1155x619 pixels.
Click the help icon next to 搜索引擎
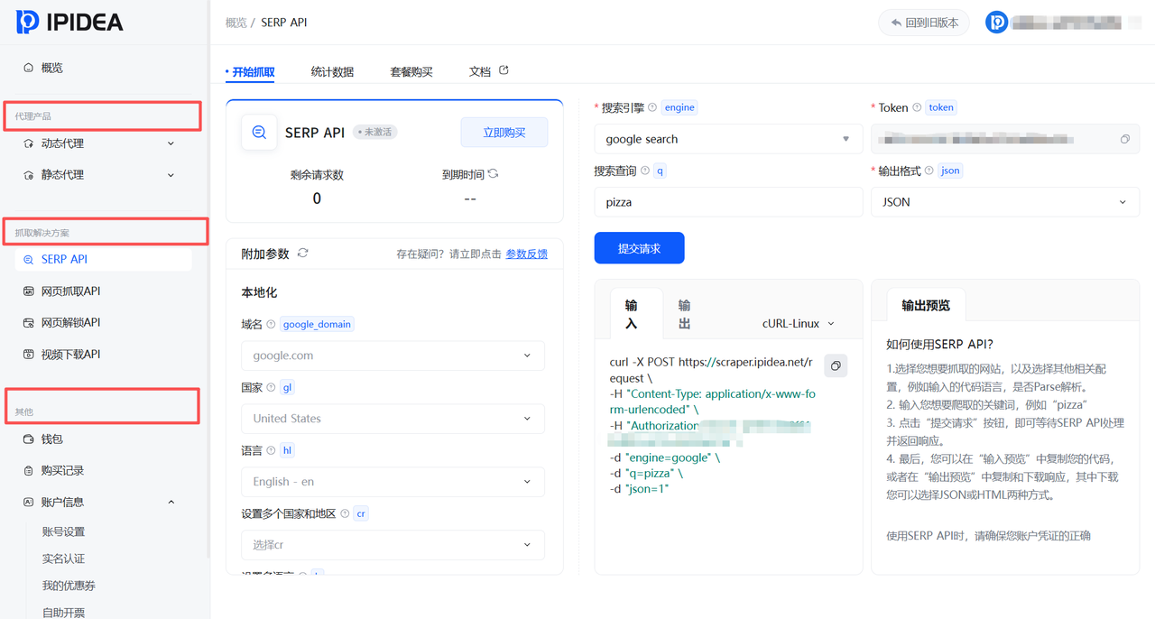[652, 107]
